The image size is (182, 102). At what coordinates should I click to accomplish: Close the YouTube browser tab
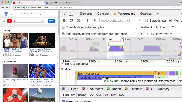point(42,3)
